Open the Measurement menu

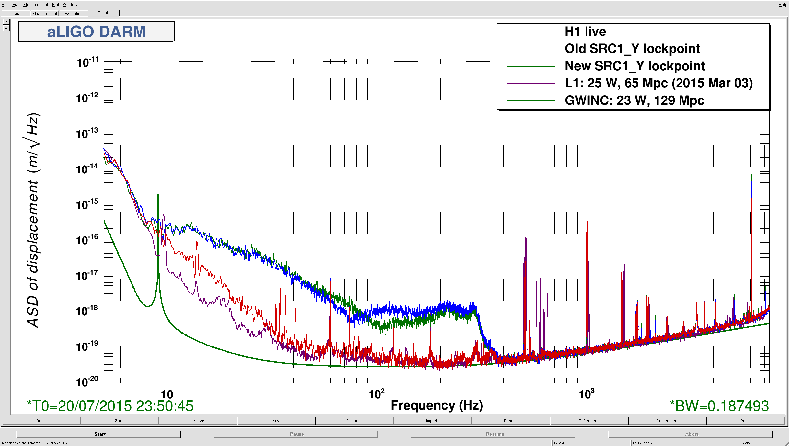pyautogui.click(x=36, y=4)
